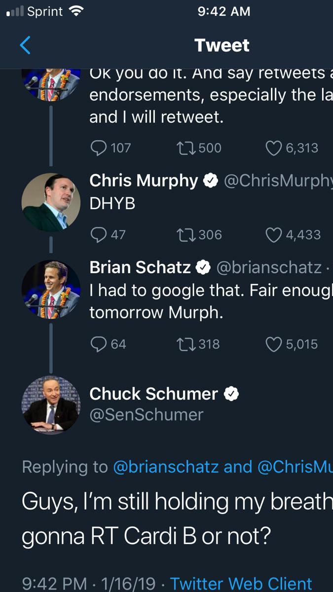Tap the @SenSchumer handle

coord(146,414)
